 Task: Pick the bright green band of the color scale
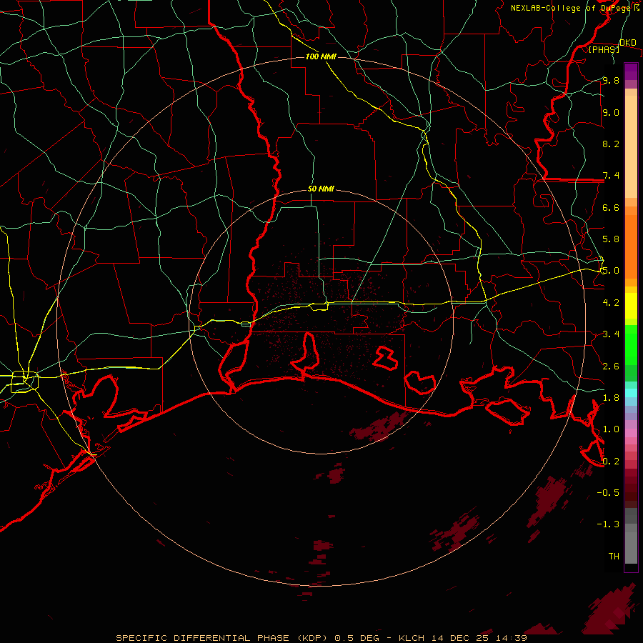(x=631, y=345)
